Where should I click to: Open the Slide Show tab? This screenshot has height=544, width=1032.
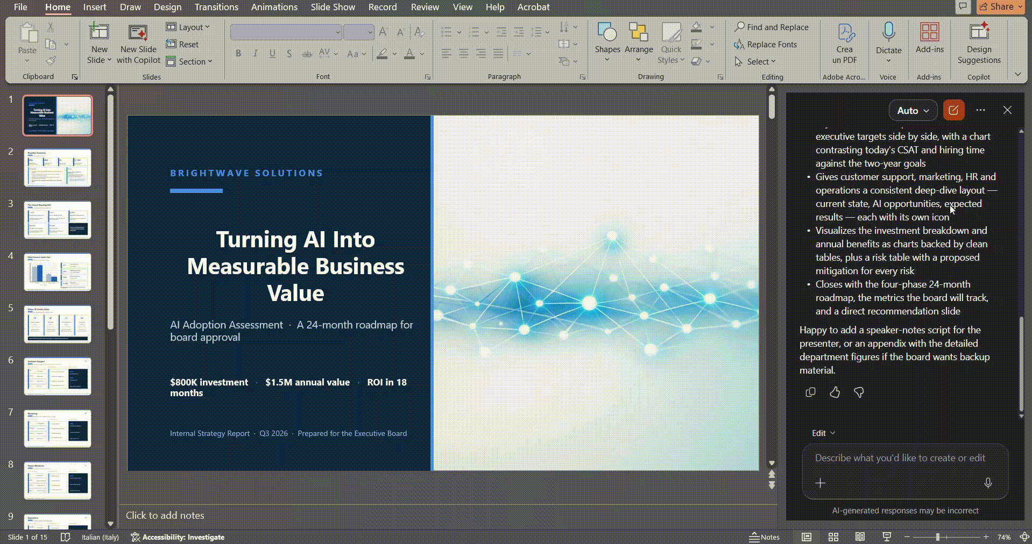tap(333, 7)
